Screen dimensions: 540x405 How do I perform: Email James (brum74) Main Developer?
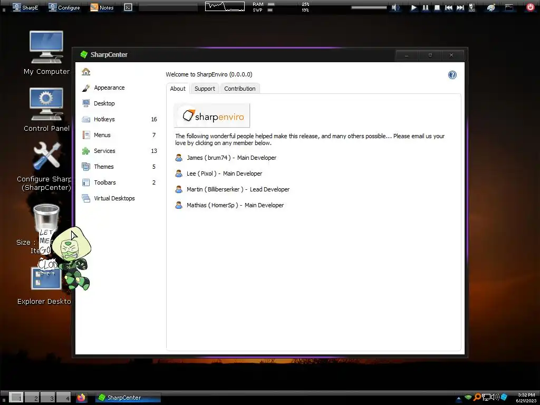pyautogui.click(x=232, y=158)
